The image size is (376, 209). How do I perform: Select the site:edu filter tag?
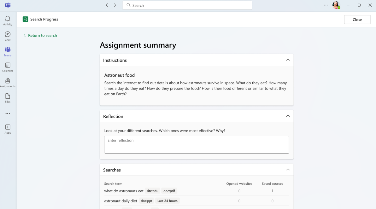click(x=152, y=191)
